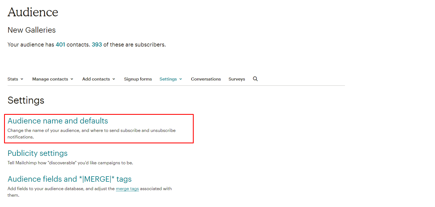
Task: Open Audience fields and *|MERGE|* tags
Action: [69, 179]
